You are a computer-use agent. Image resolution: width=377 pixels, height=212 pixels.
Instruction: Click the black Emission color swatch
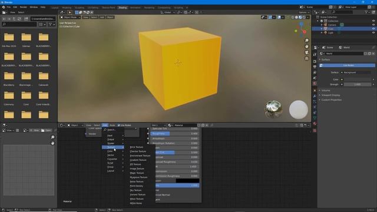pyautogui.click(x=187, y=181)
